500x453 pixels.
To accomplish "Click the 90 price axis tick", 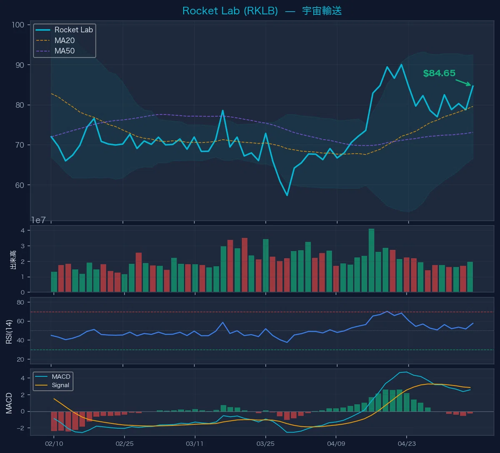I will 20,65.
